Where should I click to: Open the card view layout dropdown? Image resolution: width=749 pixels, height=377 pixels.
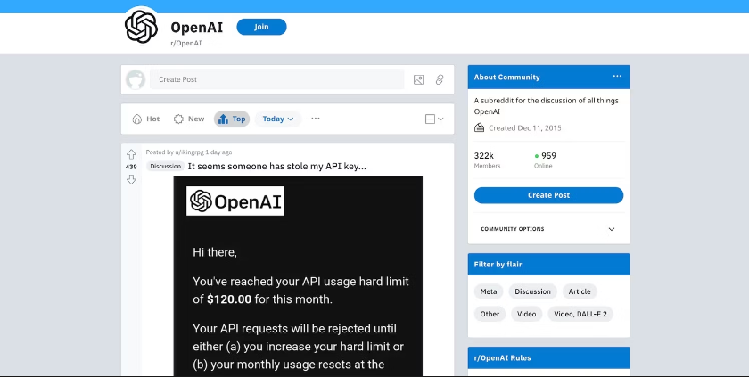point(434,119)
